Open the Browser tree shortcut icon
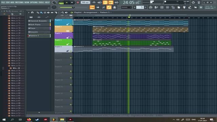Viewport: 217px width, 122px height. click(x=173, y=7)
